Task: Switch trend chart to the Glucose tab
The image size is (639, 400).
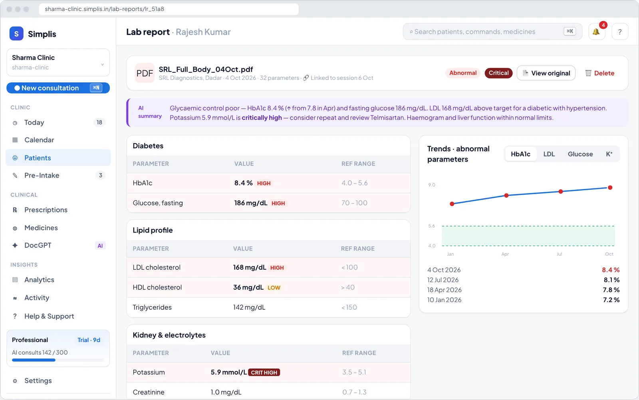Action: [x=580, y=154]
